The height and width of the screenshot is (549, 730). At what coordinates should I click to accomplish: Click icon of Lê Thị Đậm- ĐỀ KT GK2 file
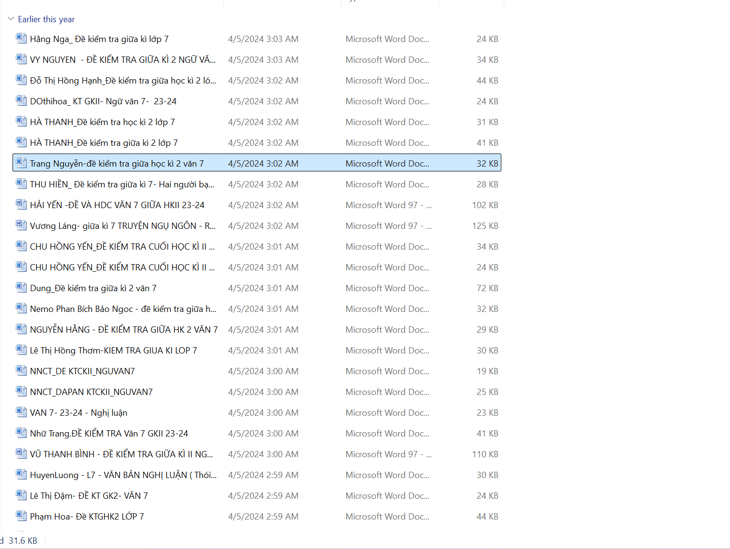pos(21,495)
